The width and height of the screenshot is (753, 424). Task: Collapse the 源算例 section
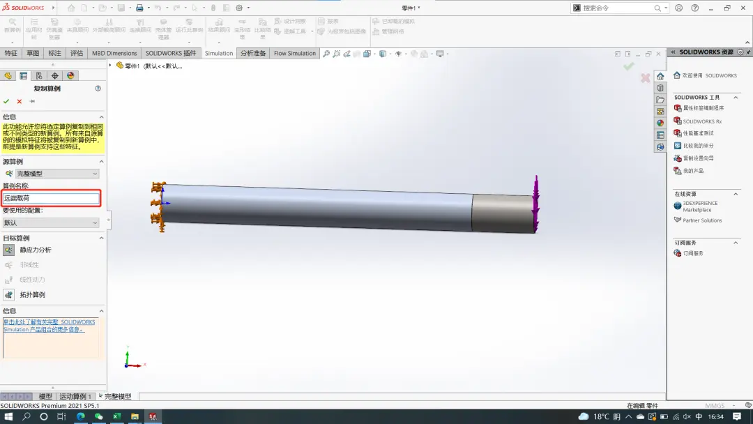(x=101, y=162)
